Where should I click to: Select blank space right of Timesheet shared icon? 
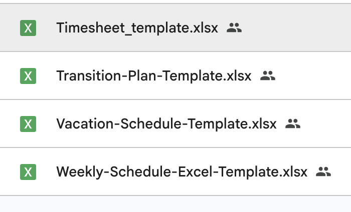coord(296,28)
